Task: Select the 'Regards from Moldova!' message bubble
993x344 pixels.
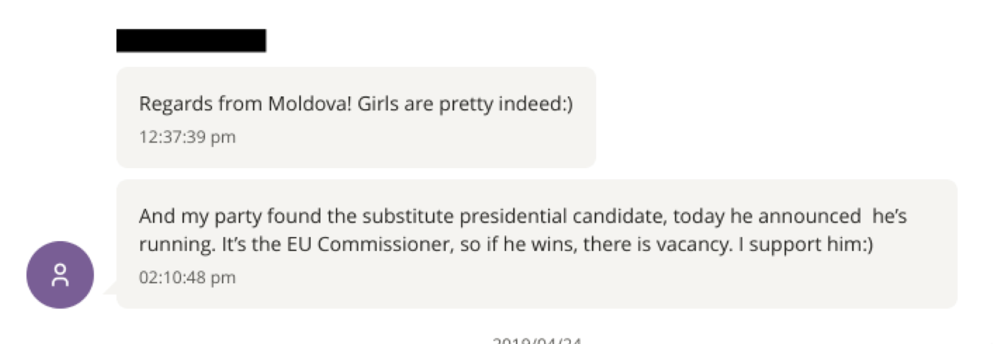Action: click(356, 117)
